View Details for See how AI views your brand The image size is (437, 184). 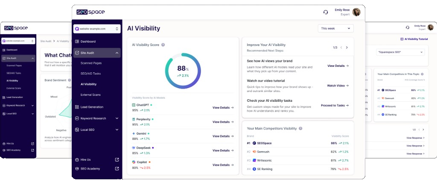pos(338,66)
